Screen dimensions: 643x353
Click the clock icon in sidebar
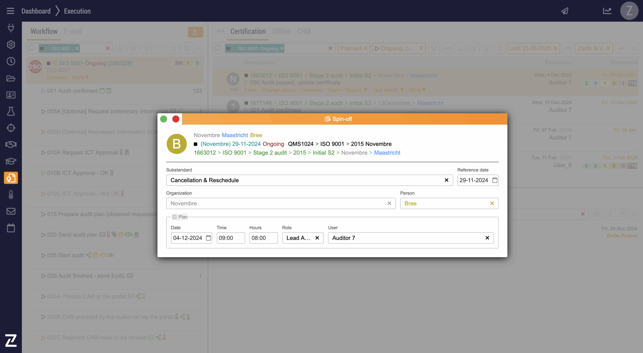click(x=11, y=61)
